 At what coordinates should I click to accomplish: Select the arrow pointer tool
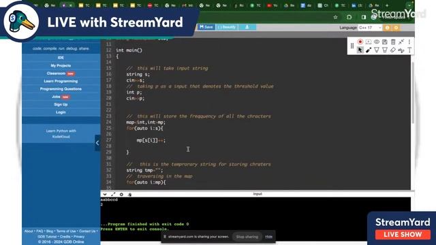click(360, 50)
